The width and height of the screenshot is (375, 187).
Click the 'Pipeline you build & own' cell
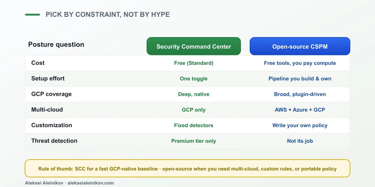click(x=300, y=79)
